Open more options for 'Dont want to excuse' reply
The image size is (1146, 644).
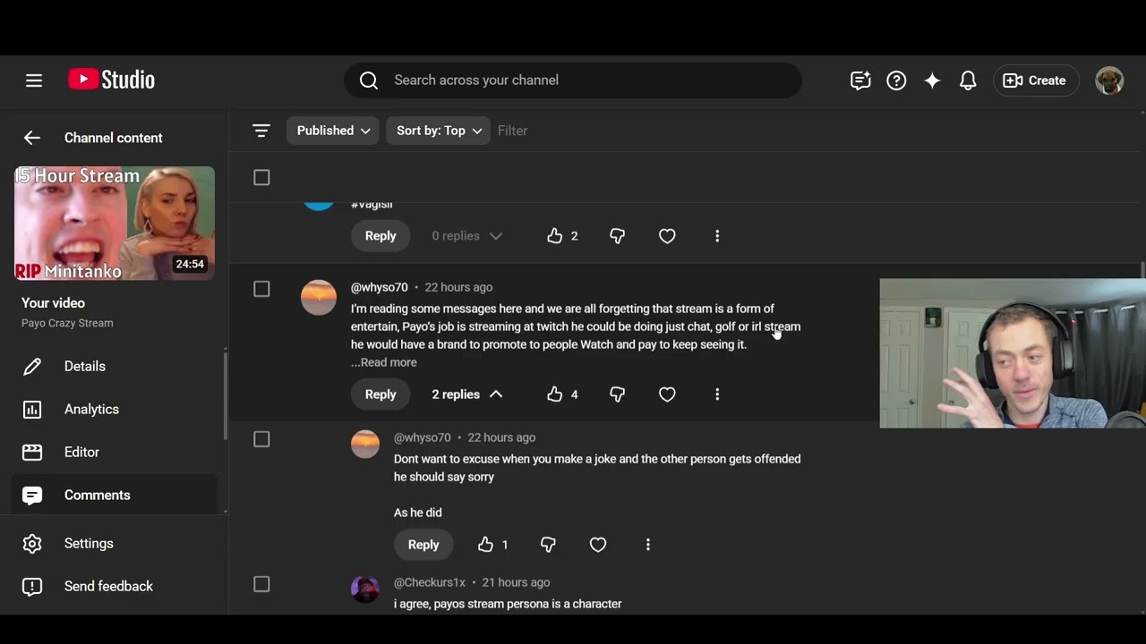[x=648, y=545]
